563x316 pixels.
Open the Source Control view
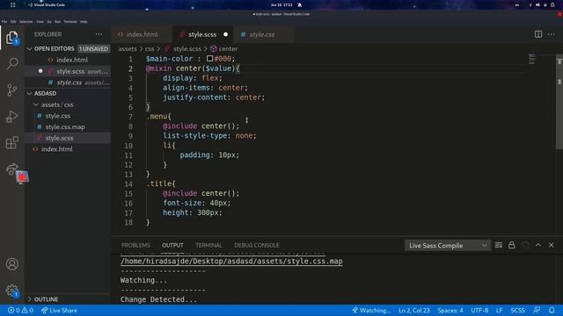[x=11, y=90]
